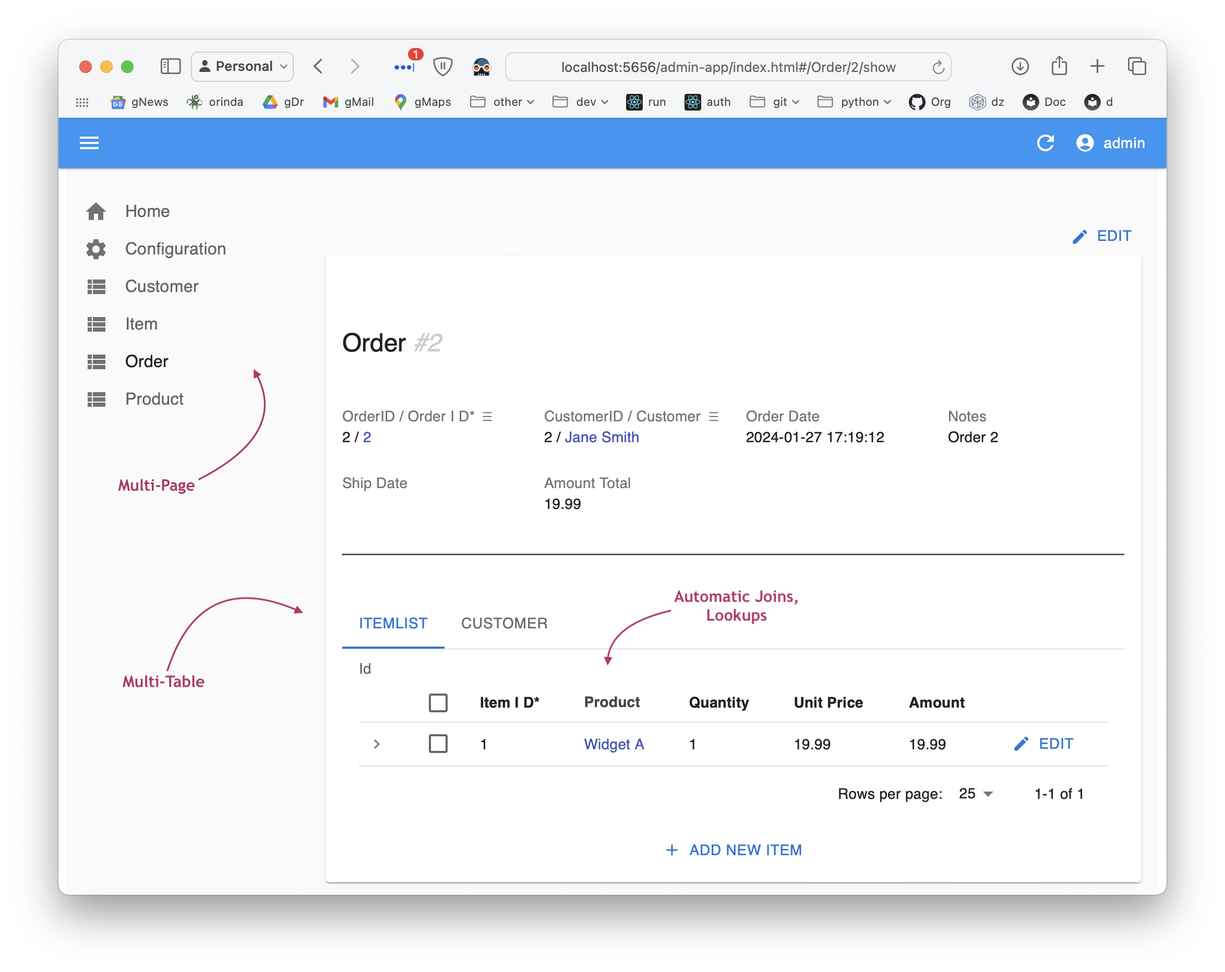Open the Personal profile dropdown
1225x972 pixels.
(x=243, y=66)
